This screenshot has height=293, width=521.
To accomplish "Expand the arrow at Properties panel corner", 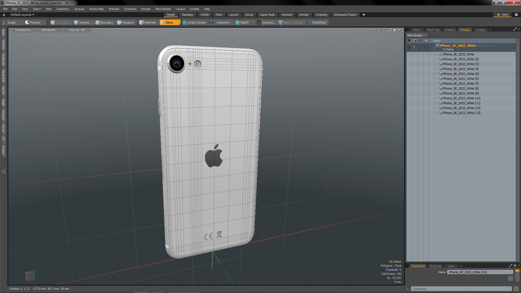I will tap(519, 266).
